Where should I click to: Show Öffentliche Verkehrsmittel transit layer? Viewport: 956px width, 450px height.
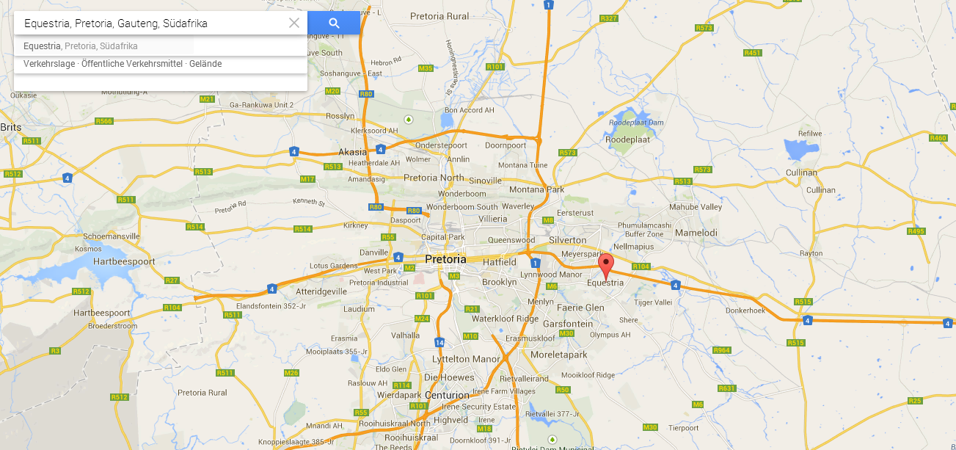click(x=132, y=64)
